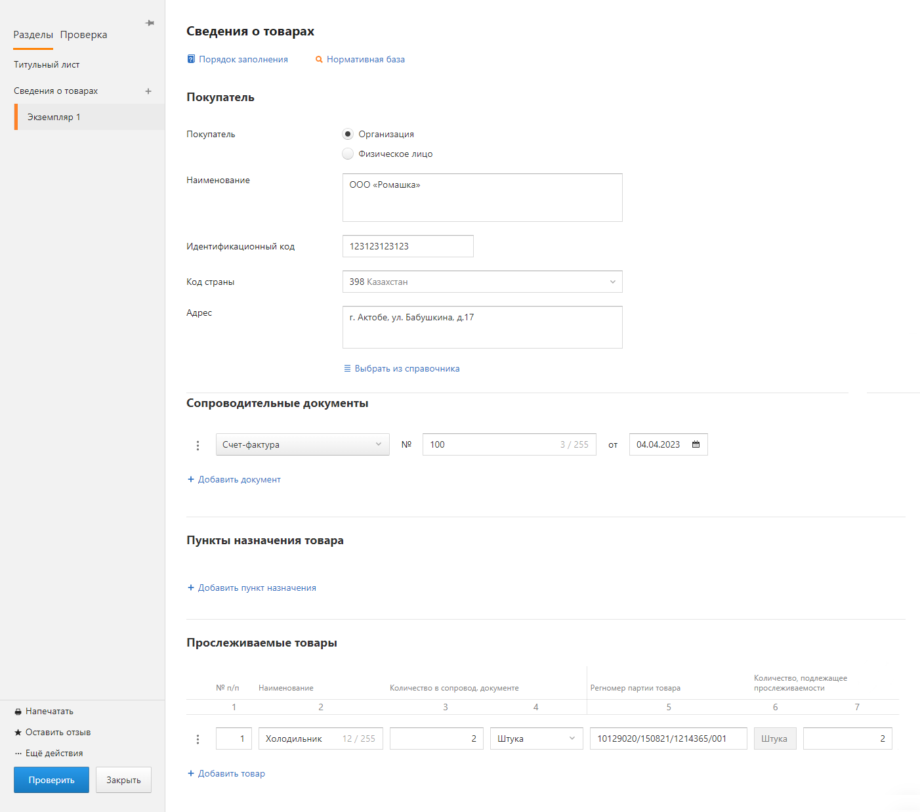Focus Наименование field with ООО «Ромашка»
The width and height of the screenshot is (920, 812).
[x=482, y=198]
